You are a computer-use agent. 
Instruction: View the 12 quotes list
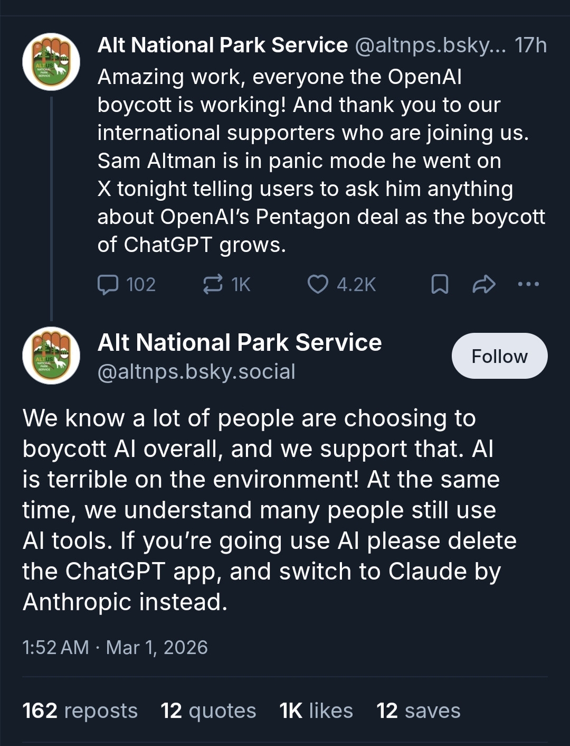[208, 711]
